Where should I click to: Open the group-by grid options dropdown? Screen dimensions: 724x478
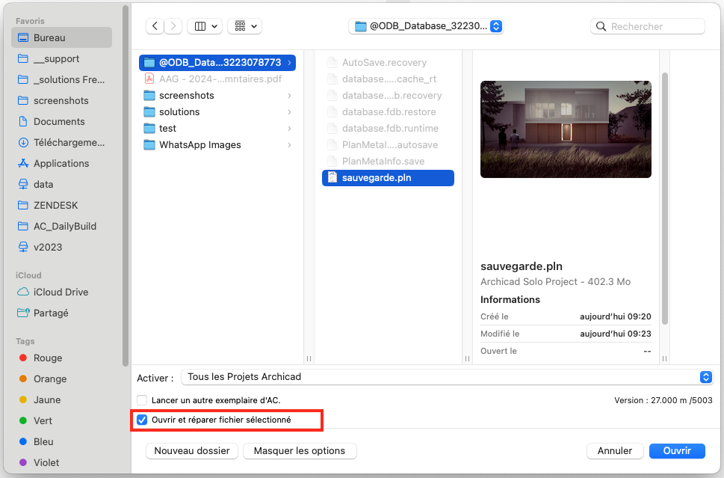(245, 26)
